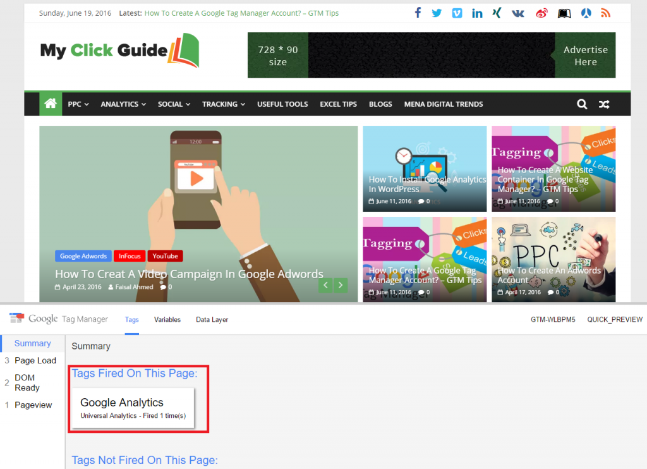Click Tags Not Fired On This Page heading

tap(145, 460)
